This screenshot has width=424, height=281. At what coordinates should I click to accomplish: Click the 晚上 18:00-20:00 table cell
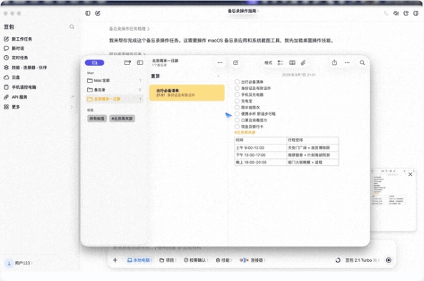click(x=260, y=162)
